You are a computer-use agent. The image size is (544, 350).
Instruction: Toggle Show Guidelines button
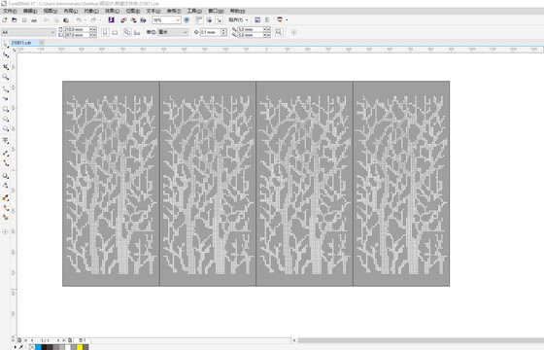click(x=219, y=20)
